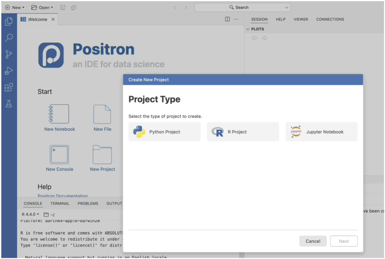This screenshot has height=259, width=385.
Task: Close the Welcome tab
Action: click(x=53, y=19)
